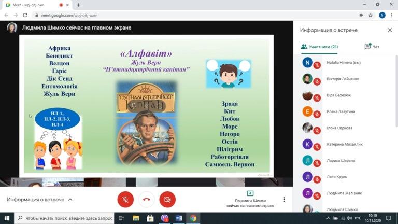Screen dimensions: 398x224
Task: Bookmark this page with the star icon
Action: pyautogui.click(x=371, y=15)
